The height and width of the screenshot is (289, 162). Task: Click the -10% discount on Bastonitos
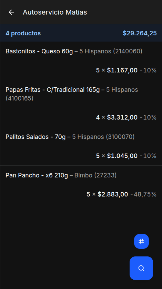tap(148, 70)
